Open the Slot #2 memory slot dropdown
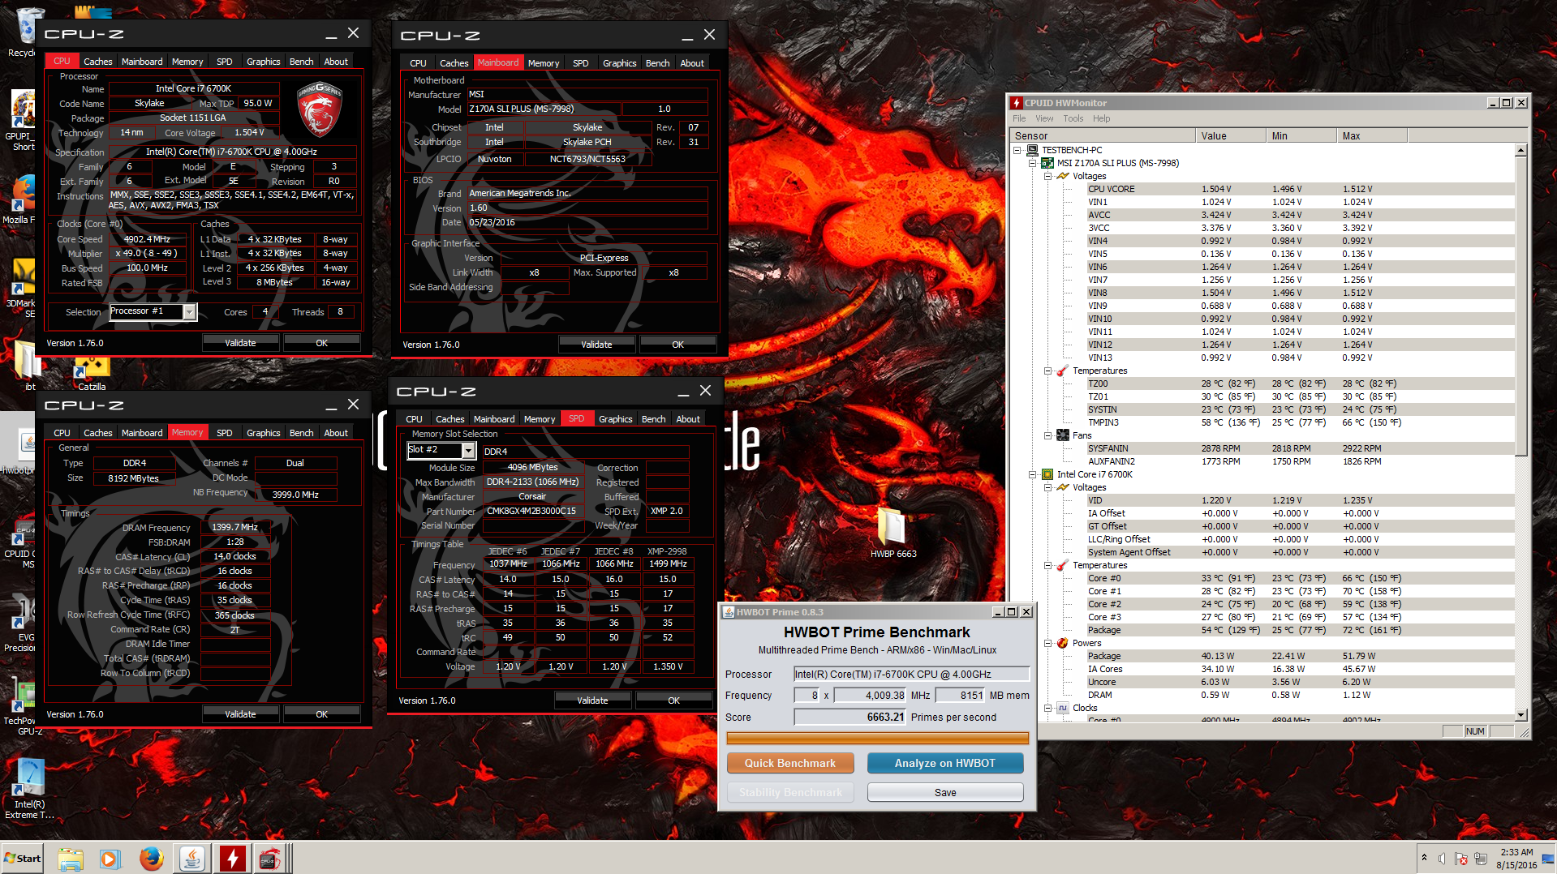This screenshot has height=874, width=1557. (468, 450)
